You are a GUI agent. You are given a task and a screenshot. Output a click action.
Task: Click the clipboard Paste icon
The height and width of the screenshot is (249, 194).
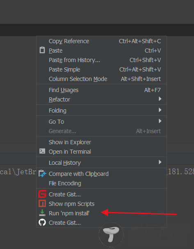coord(42,50)
